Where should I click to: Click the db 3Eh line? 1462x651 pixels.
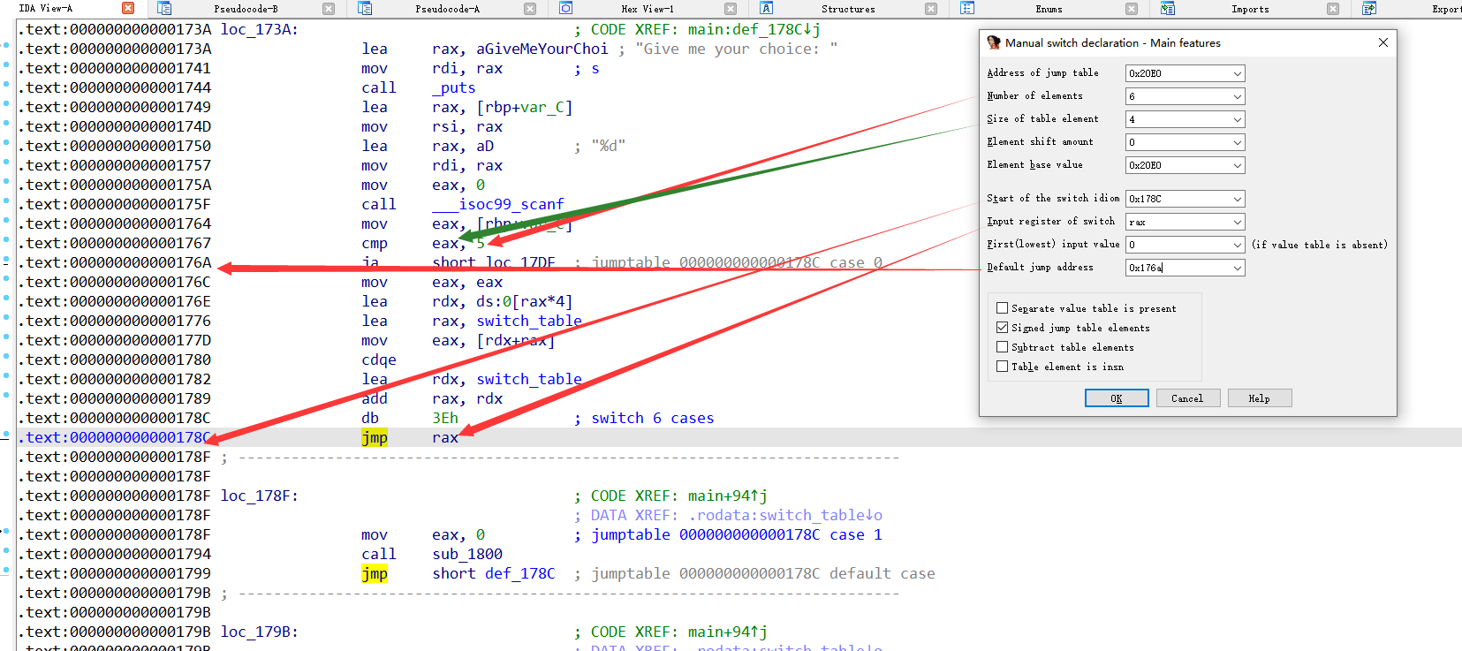[410, 418]
